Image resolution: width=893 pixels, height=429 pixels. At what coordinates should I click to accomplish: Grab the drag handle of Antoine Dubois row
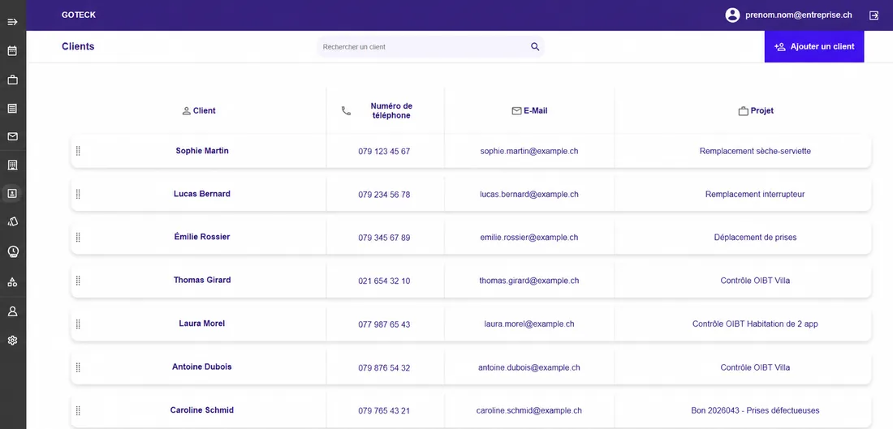78,367
